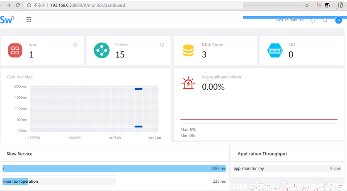
Task: Click the 225 ms value
Action: pos(219,181)
